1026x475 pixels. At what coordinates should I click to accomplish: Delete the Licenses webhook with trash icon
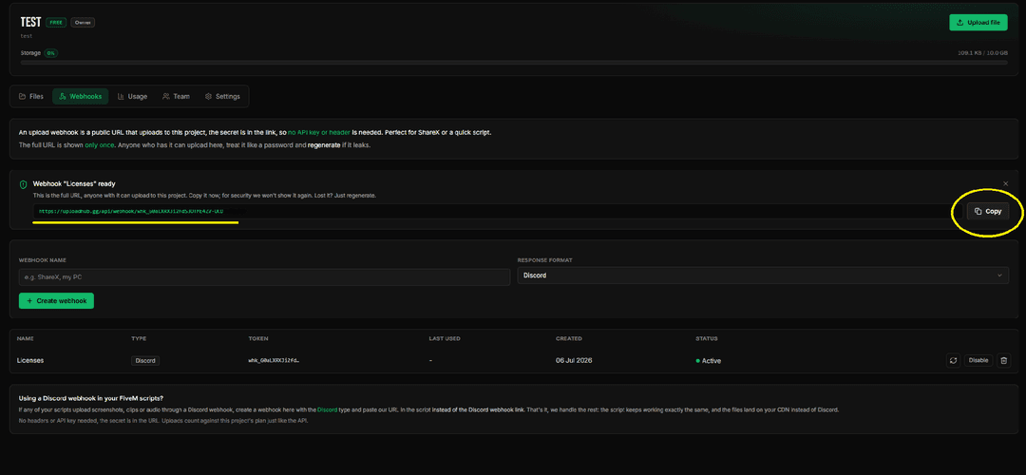coord(1004,360)
